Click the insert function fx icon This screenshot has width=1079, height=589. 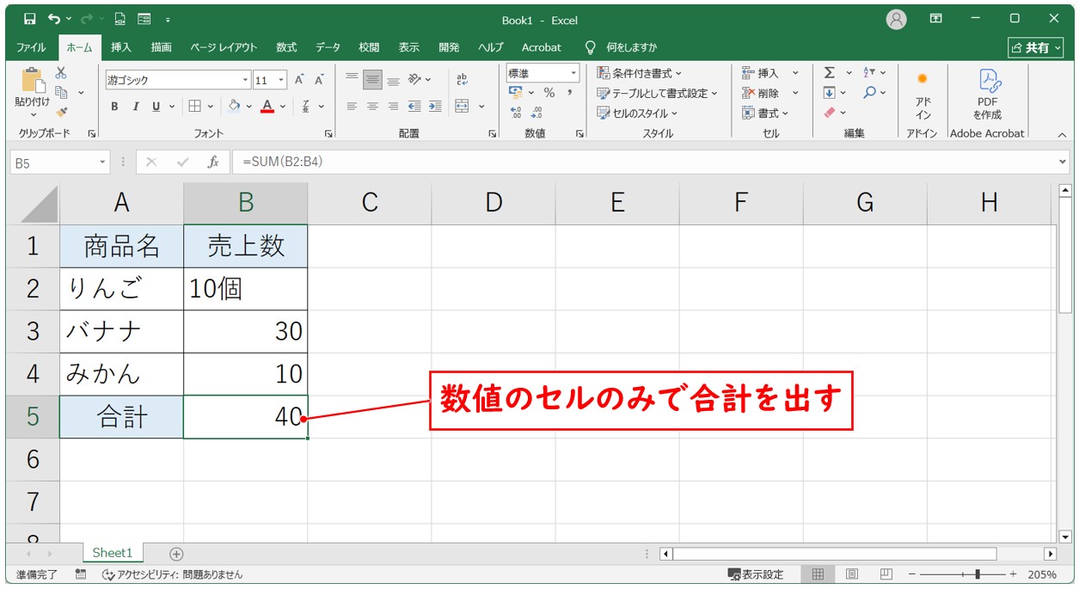(213, 162)
